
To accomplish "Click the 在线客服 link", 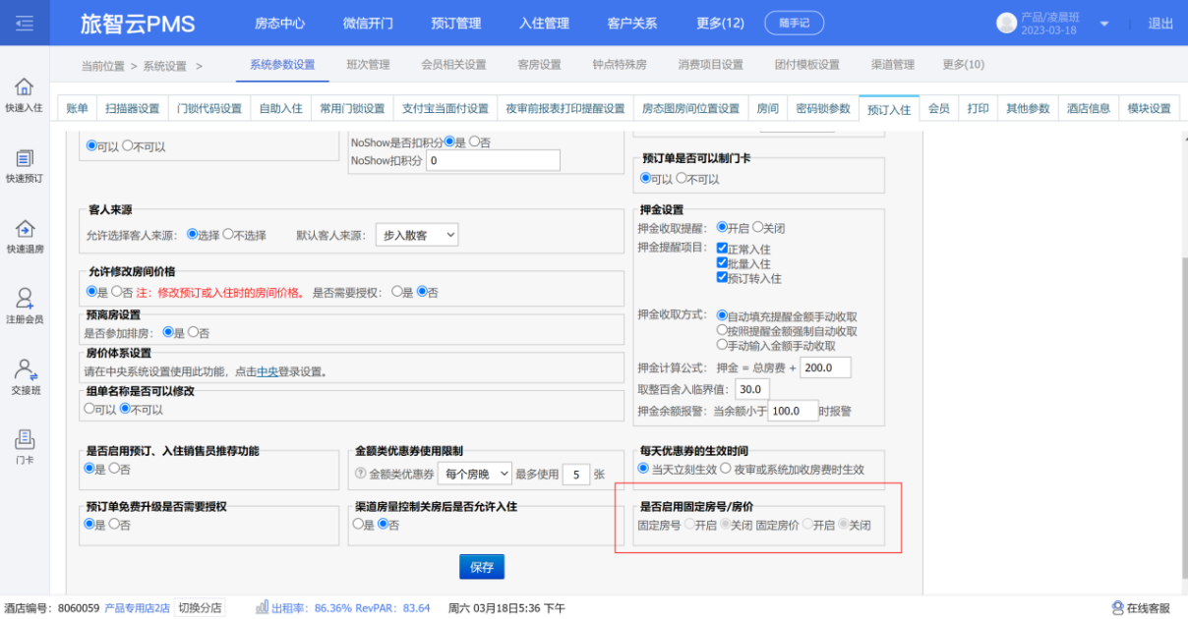I will coord(1149,608).
